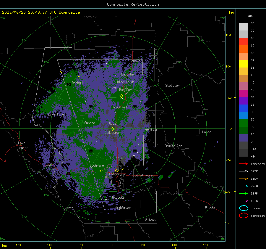Click the red forecast arrow in legend
Image resolution: width=266 pixels, height=249 pixels.
[244, 164]
